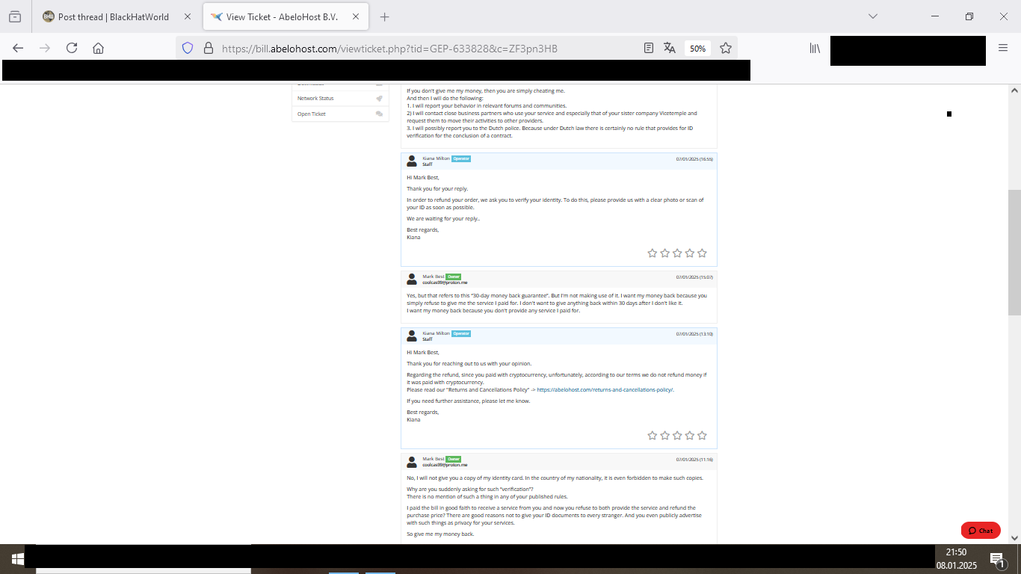Image resolution: width=1021 pixels, height=574 pixels.
Task: Open Network Status in the sidebar
Action: pyautogui.click(x=315, y=99)
